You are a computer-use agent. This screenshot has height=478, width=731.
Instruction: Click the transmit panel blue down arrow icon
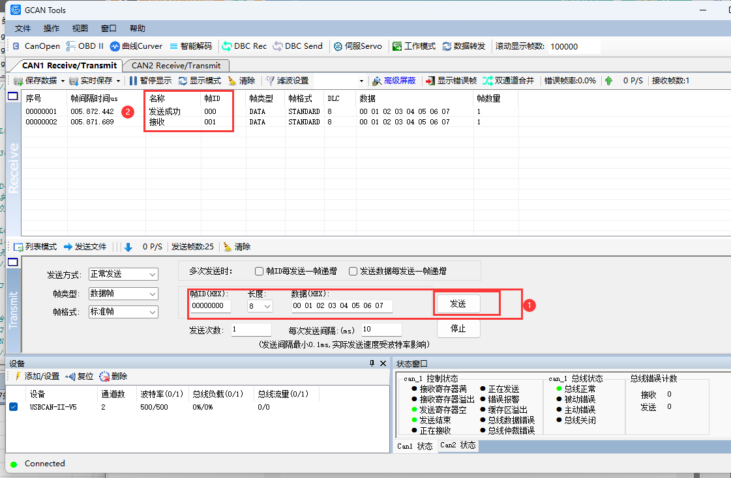(128, 247)
